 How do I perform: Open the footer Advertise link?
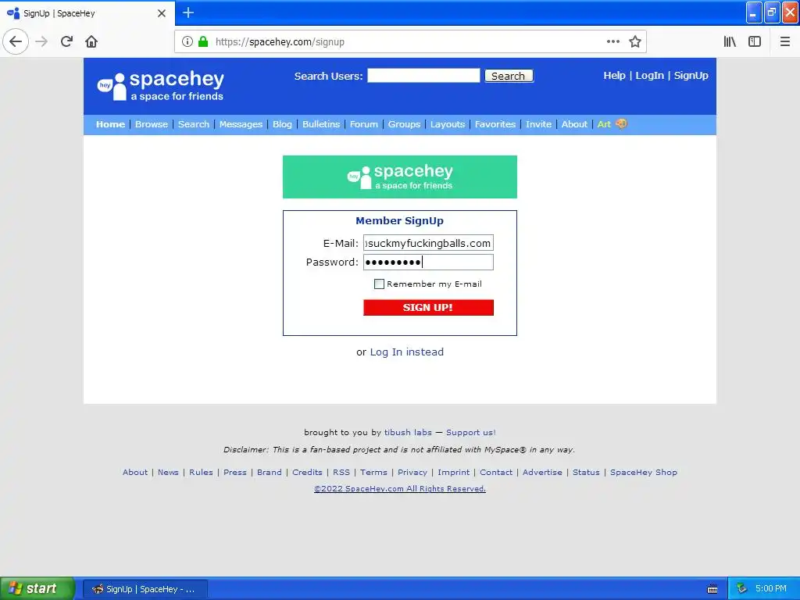point(542,473)
